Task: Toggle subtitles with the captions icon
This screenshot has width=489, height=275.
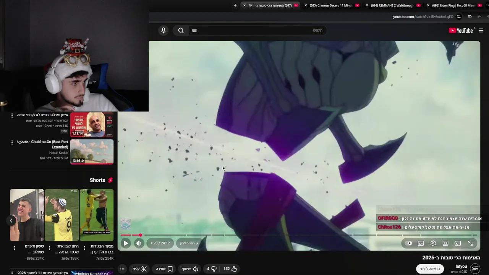Action: tap(421, 243)
